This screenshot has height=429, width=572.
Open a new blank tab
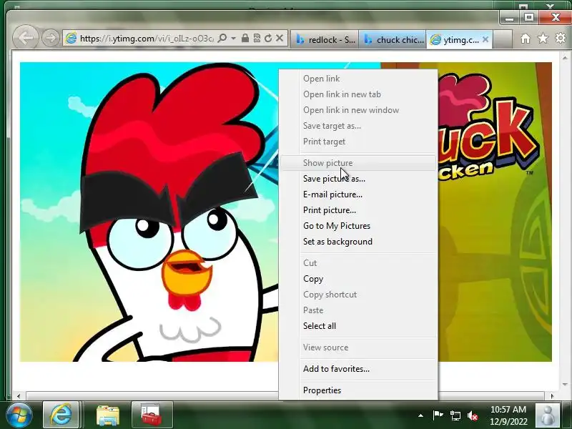tap(503, 40)
